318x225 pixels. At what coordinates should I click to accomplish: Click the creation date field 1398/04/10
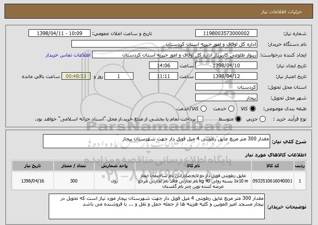click(x=226, y=66)
